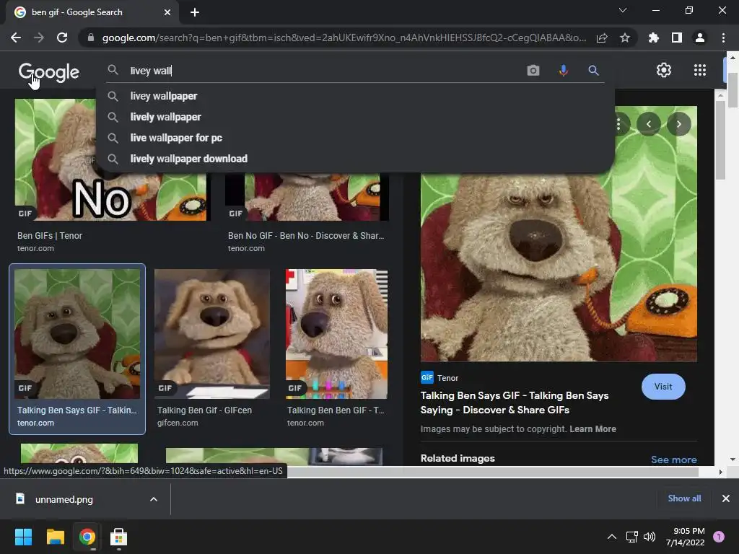The width and height of the screenshot is (739, 554).
Task: Open Talking Ben Gif - GIFcen thumbnail
Action: pyautogui.click(x=212, y=334)
